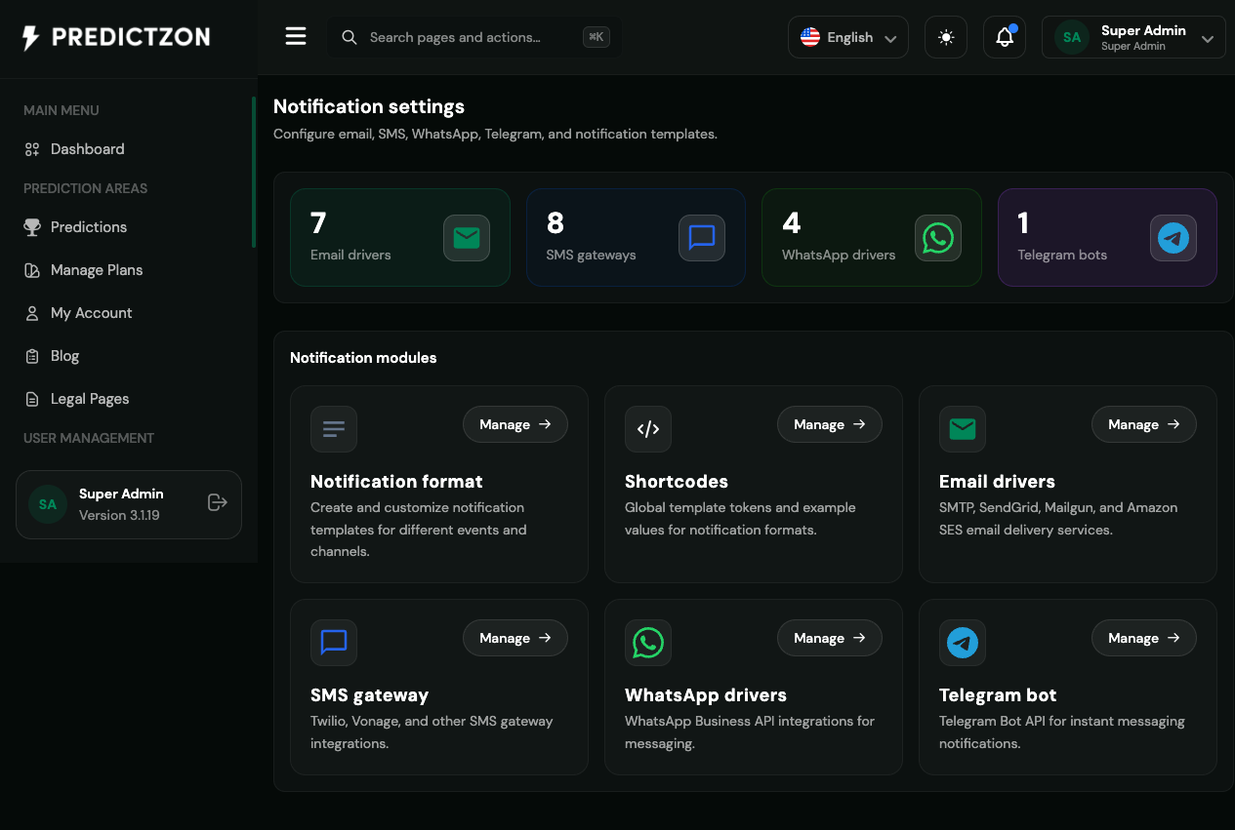Screen dimensions: 1235x830
Task: Focus the Search pages and actions field
Action: 473,37
